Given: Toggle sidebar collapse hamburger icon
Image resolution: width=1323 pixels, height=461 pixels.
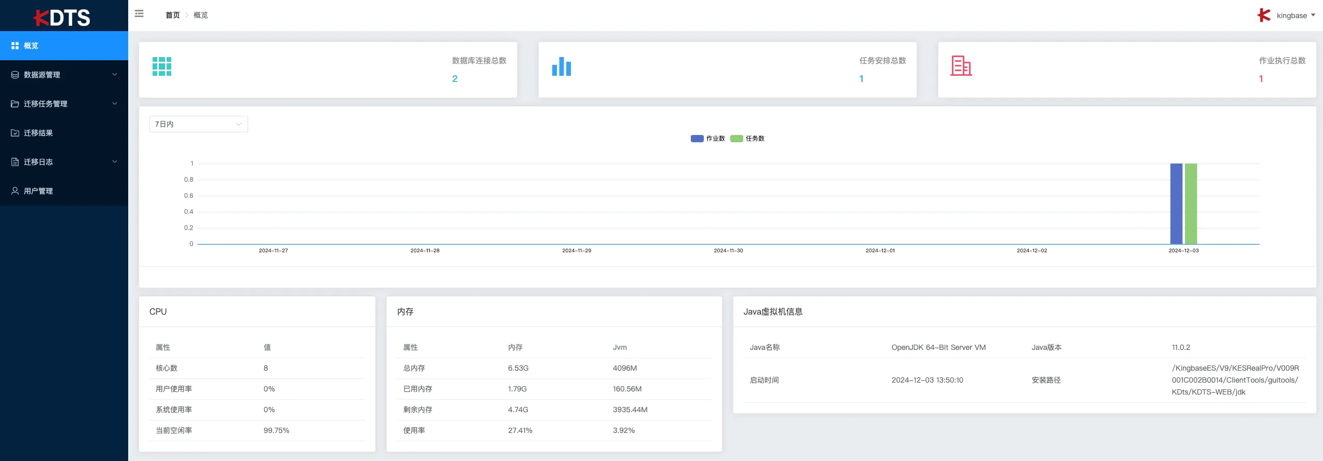Looking at the screenshot, I should point(139,13).
